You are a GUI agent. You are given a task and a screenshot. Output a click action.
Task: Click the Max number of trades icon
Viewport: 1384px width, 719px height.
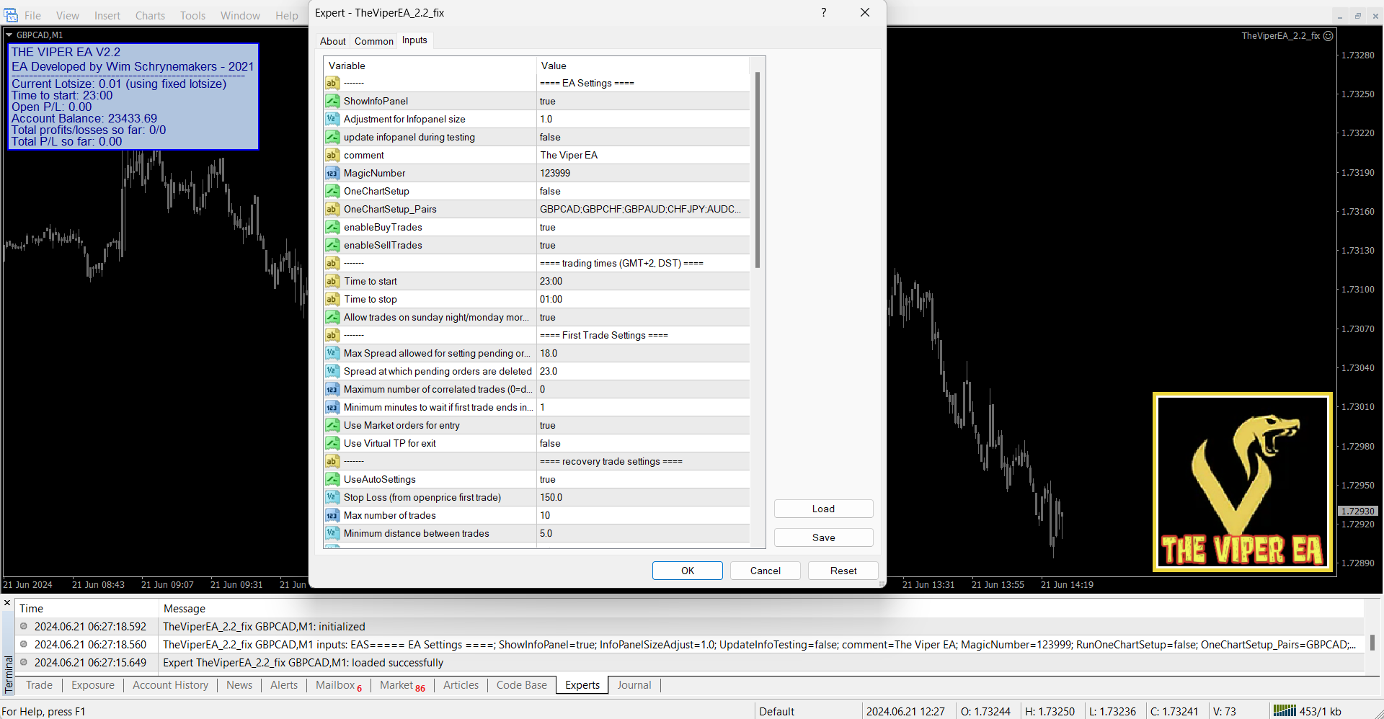point(332,515)
